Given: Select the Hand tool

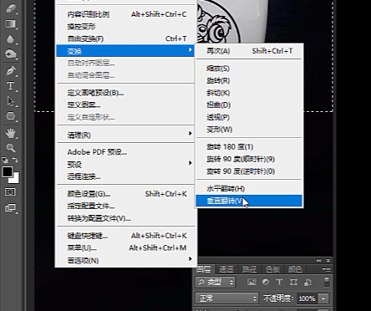Looking at the screenshot, I should pyautogui.click(x=11, y=133).
